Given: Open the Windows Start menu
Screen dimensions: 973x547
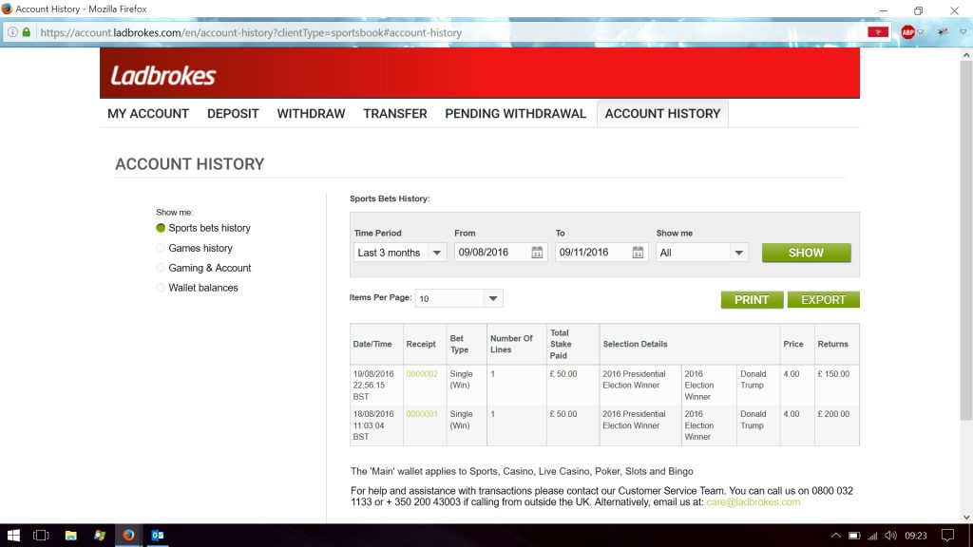Looking at the screenshot, I should [x=13, y=536].
